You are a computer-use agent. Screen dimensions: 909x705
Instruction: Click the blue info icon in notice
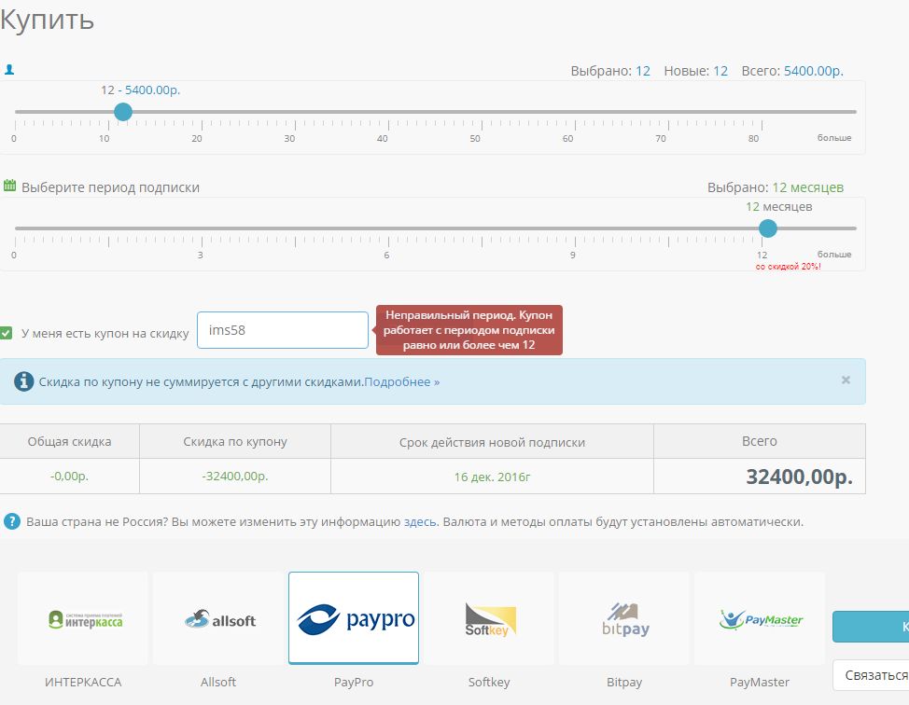24,381
